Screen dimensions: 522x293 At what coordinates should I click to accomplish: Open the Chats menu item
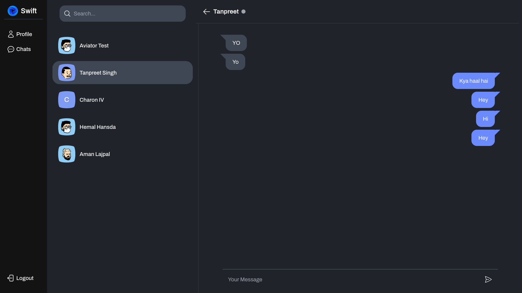pyautogui.click(x=23, y=49)
